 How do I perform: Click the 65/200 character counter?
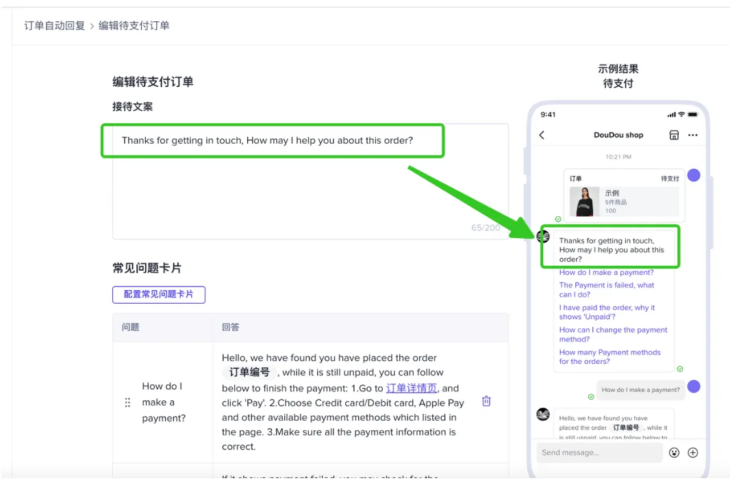(x=486, y=228)
